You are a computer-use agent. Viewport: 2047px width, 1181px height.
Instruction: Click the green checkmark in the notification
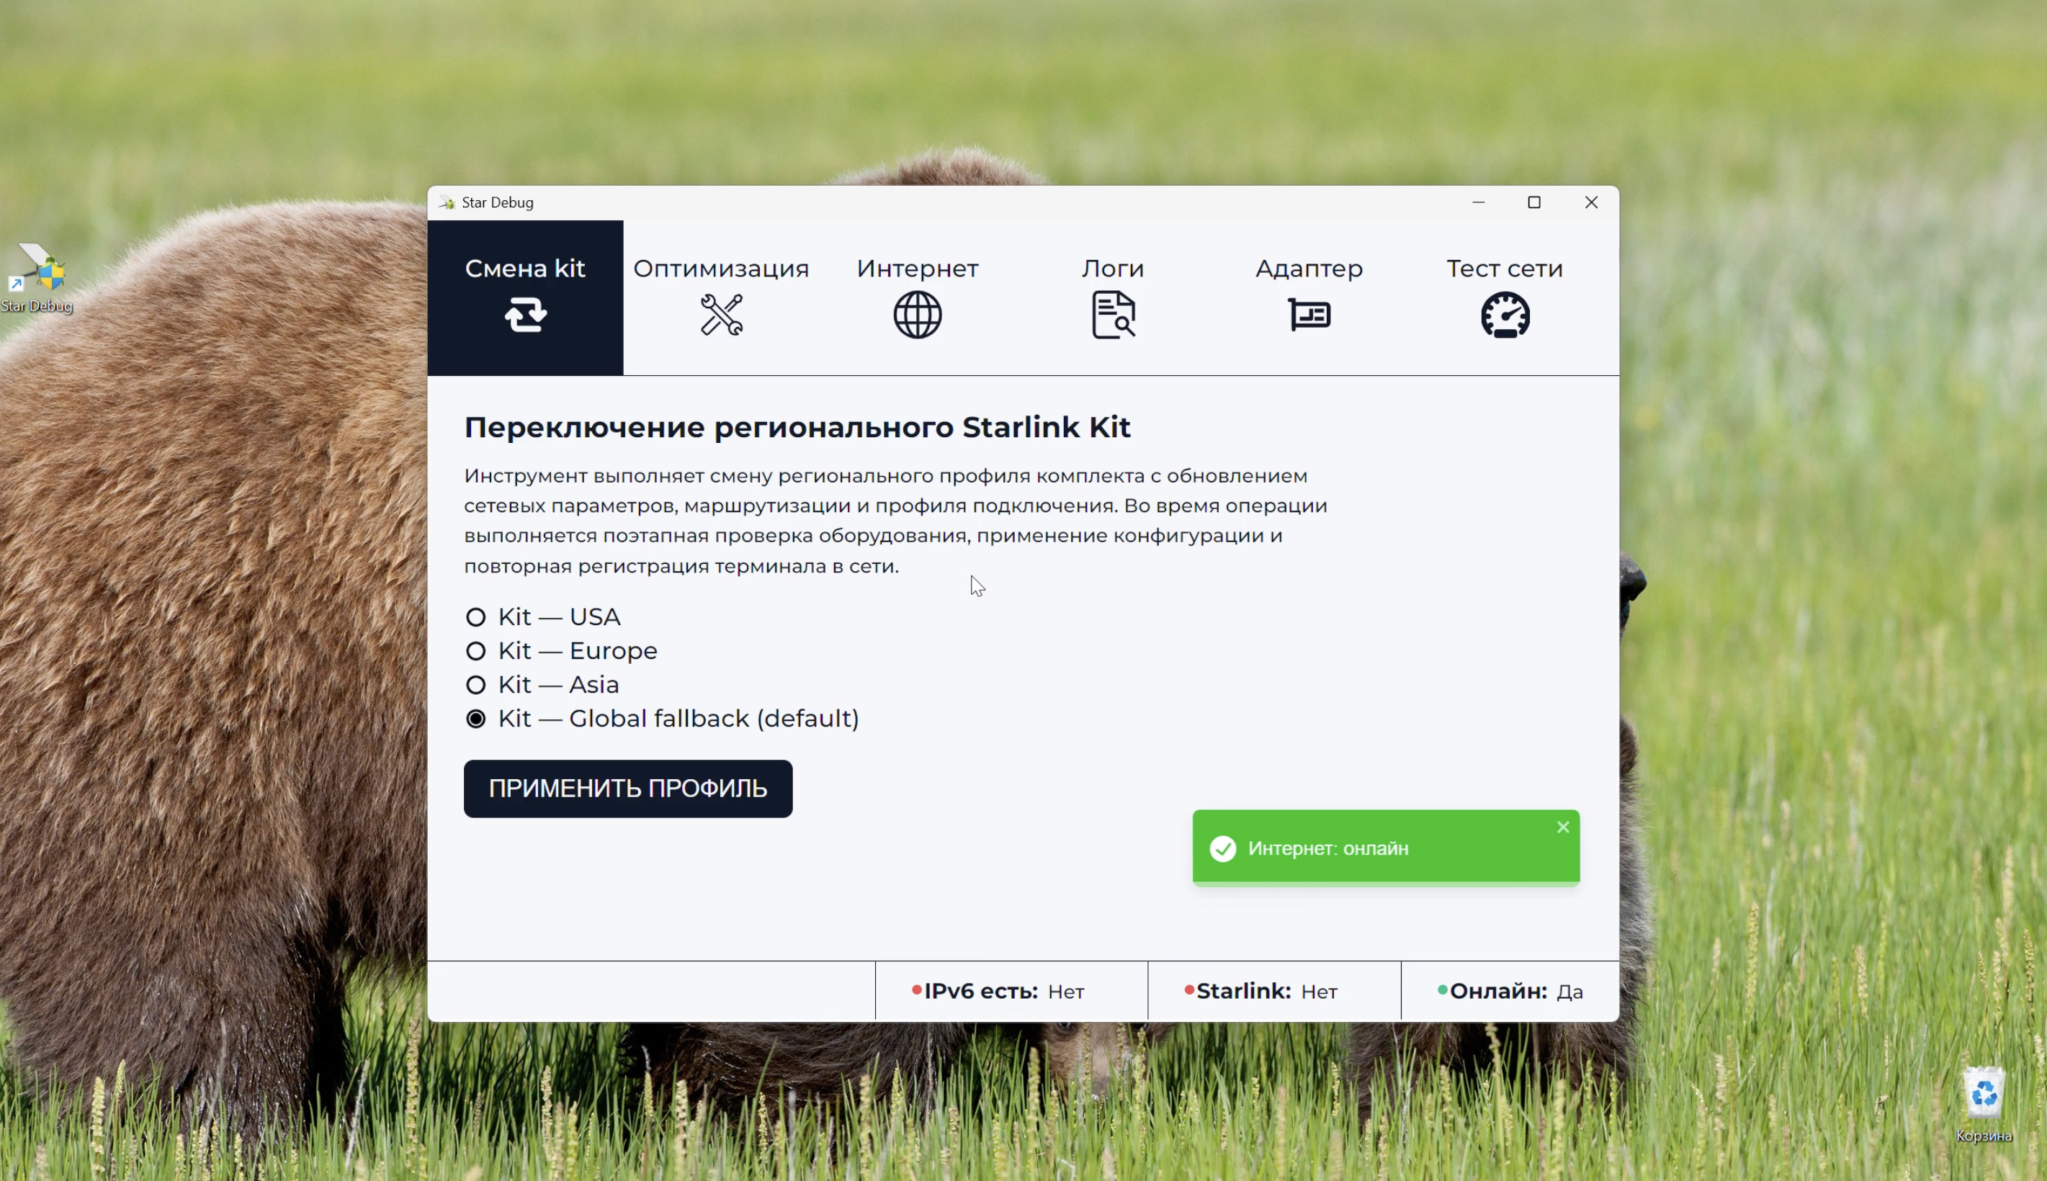1223,849
